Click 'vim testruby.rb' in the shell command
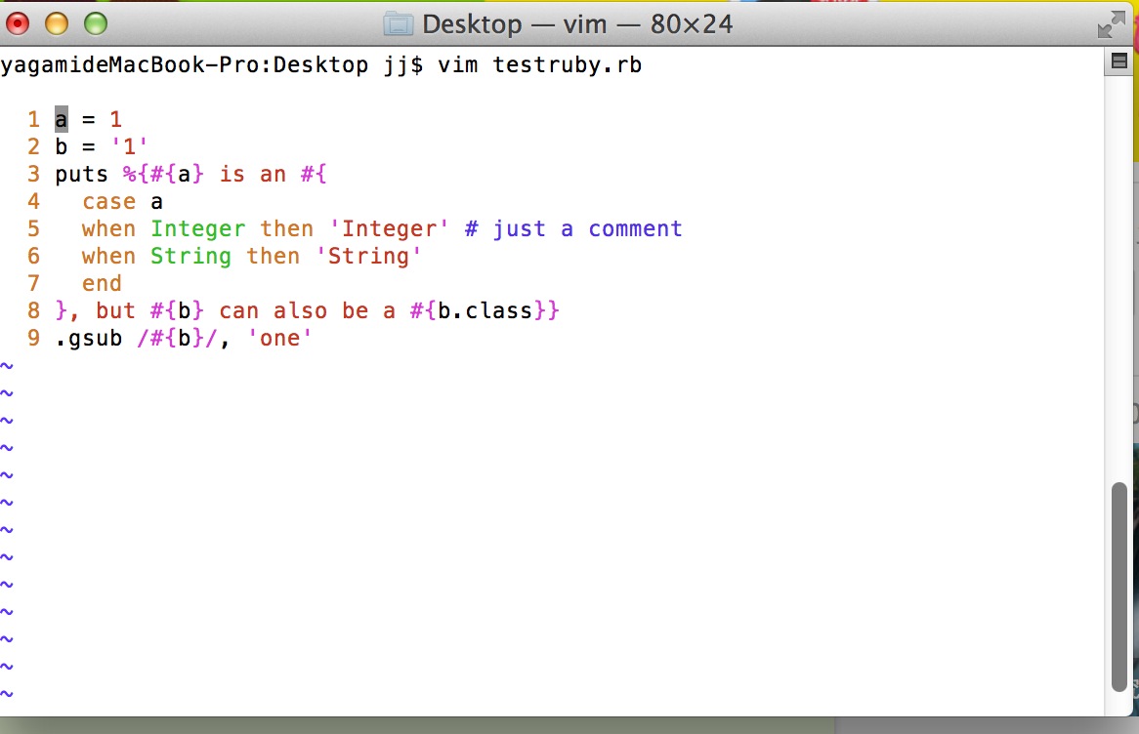1139x734 pixels. point(540,64)
